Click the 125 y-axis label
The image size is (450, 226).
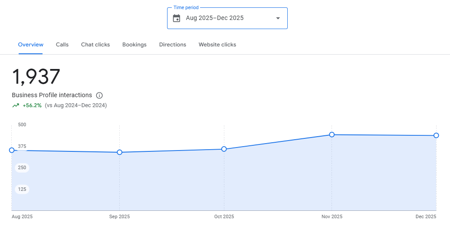(x=22, y=189)
